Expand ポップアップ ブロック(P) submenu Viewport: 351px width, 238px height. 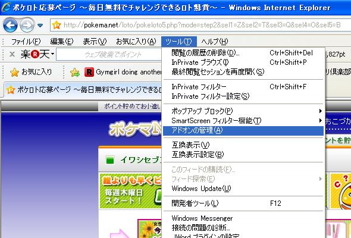[243, 111]
